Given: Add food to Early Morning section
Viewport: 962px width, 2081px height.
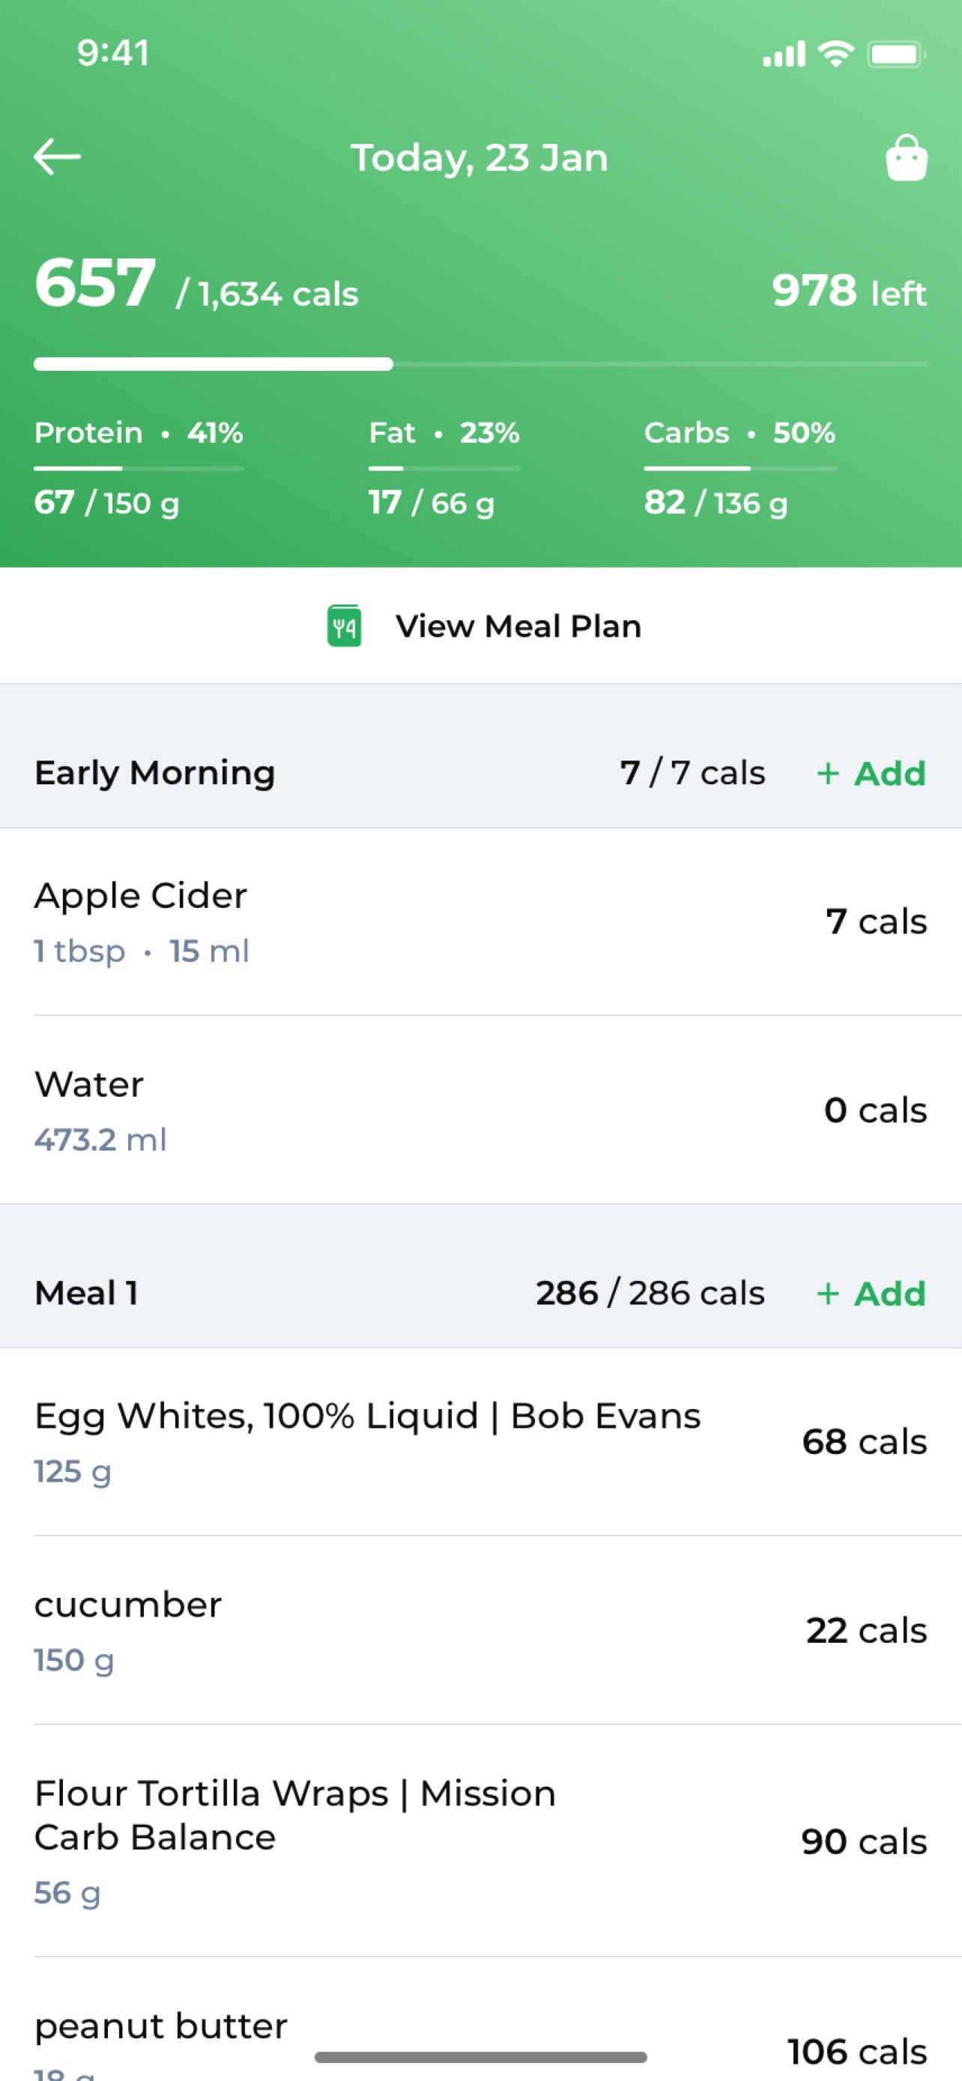Looking at the screenshot, I should tap(871, 774).
